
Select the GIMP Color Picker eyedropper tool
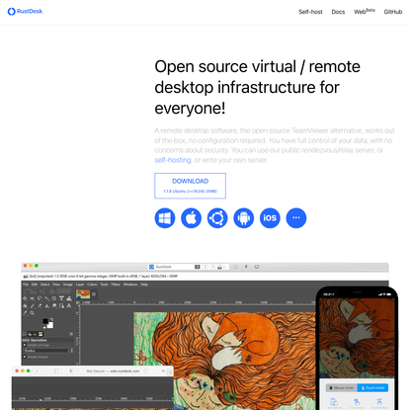click(x=25, y=313)
